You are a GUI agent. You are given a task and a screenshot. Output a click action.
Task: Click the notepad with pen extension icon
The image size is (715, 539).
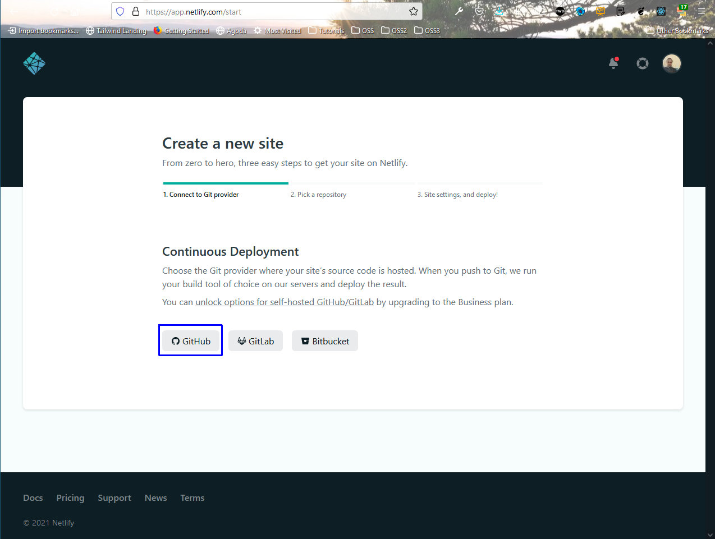coord(621,11)
